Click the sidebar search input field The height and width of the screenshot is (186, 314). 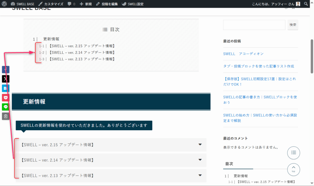point(254,25)
